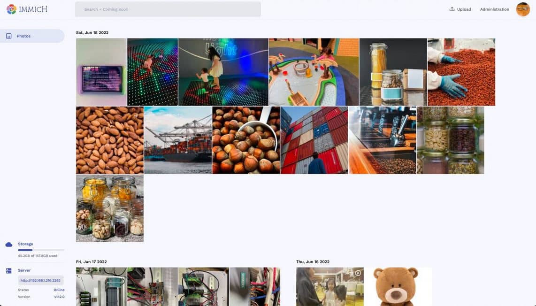Focus the search input field
Viewport: 536px width, 306px height.
(x=168, y=9)
